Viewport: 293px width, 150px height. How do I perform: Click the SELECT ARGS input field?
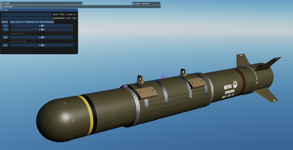pyautogui.click(x=27, y=14)
